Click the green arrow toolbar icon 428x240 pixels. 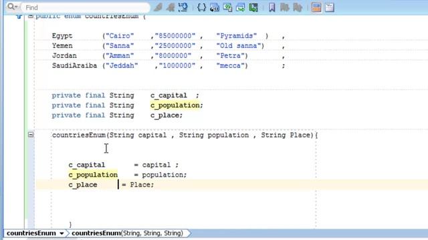[253, 7]
